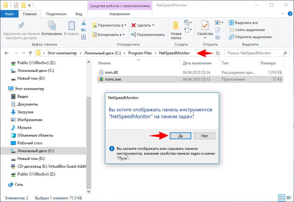The width and height of the screenshot is (294, 202).
Task: Expand the Свойства dropdown arrow
Action: coord(205,38)
